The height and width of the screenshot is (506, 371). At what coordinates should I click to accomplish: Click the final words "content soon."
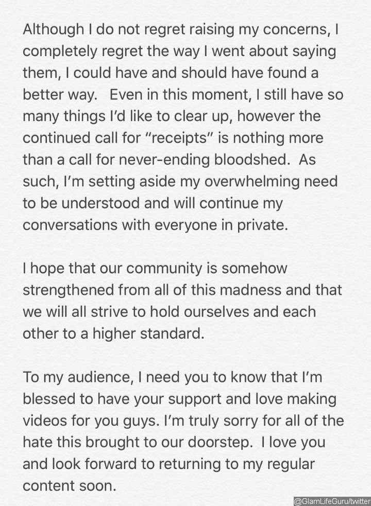coord(70,486)
